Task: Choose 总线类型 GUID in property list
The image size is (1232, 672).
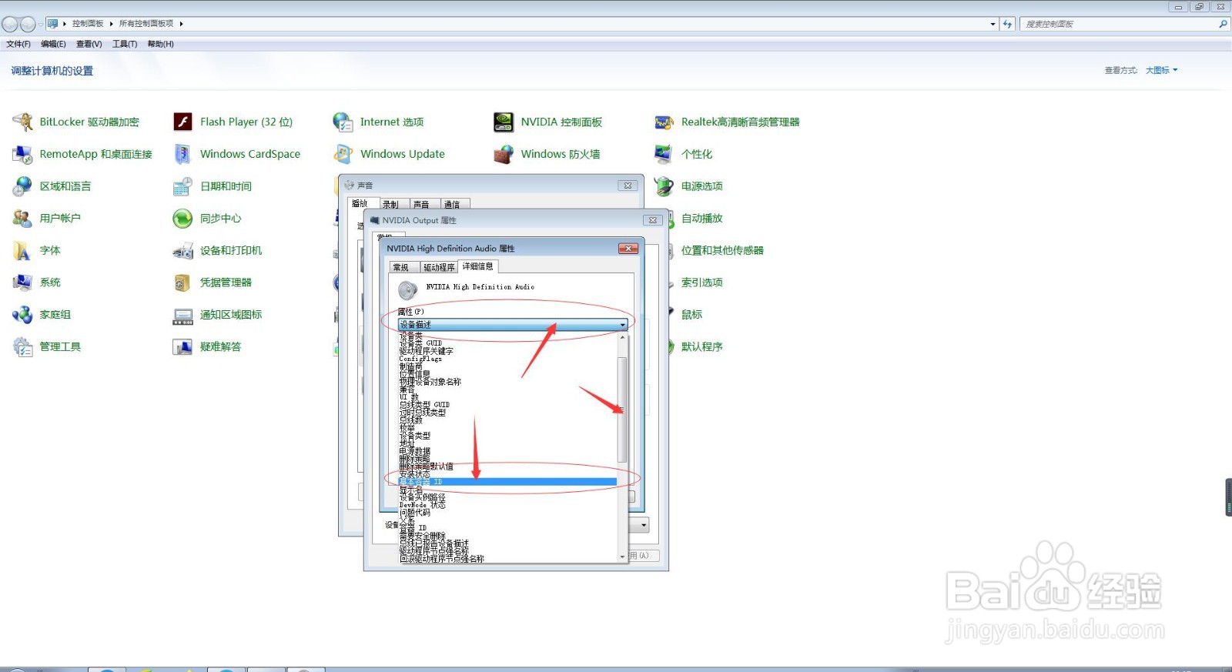Action: 507,405
